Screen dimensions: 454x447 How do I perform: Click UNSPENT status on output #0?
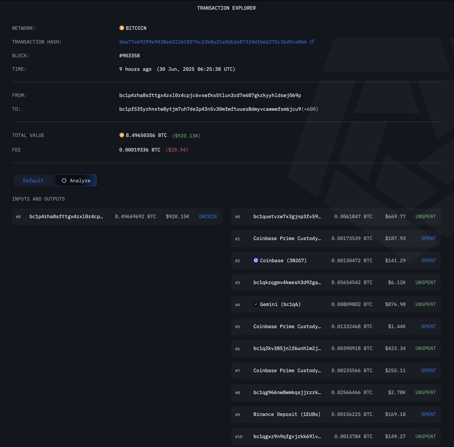click(426, 216)
